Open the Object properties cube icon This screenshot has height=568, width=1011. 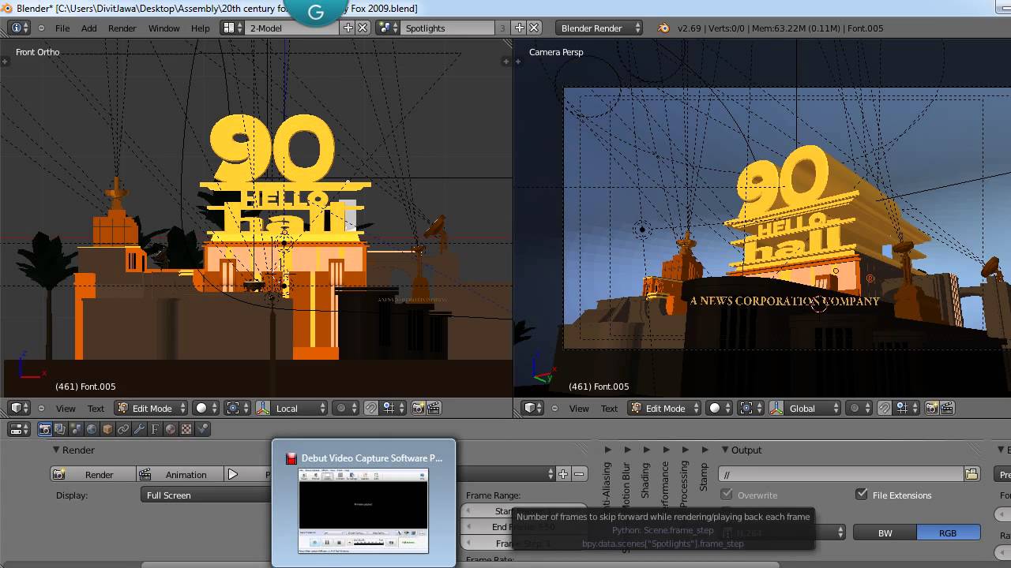[107, 429]
